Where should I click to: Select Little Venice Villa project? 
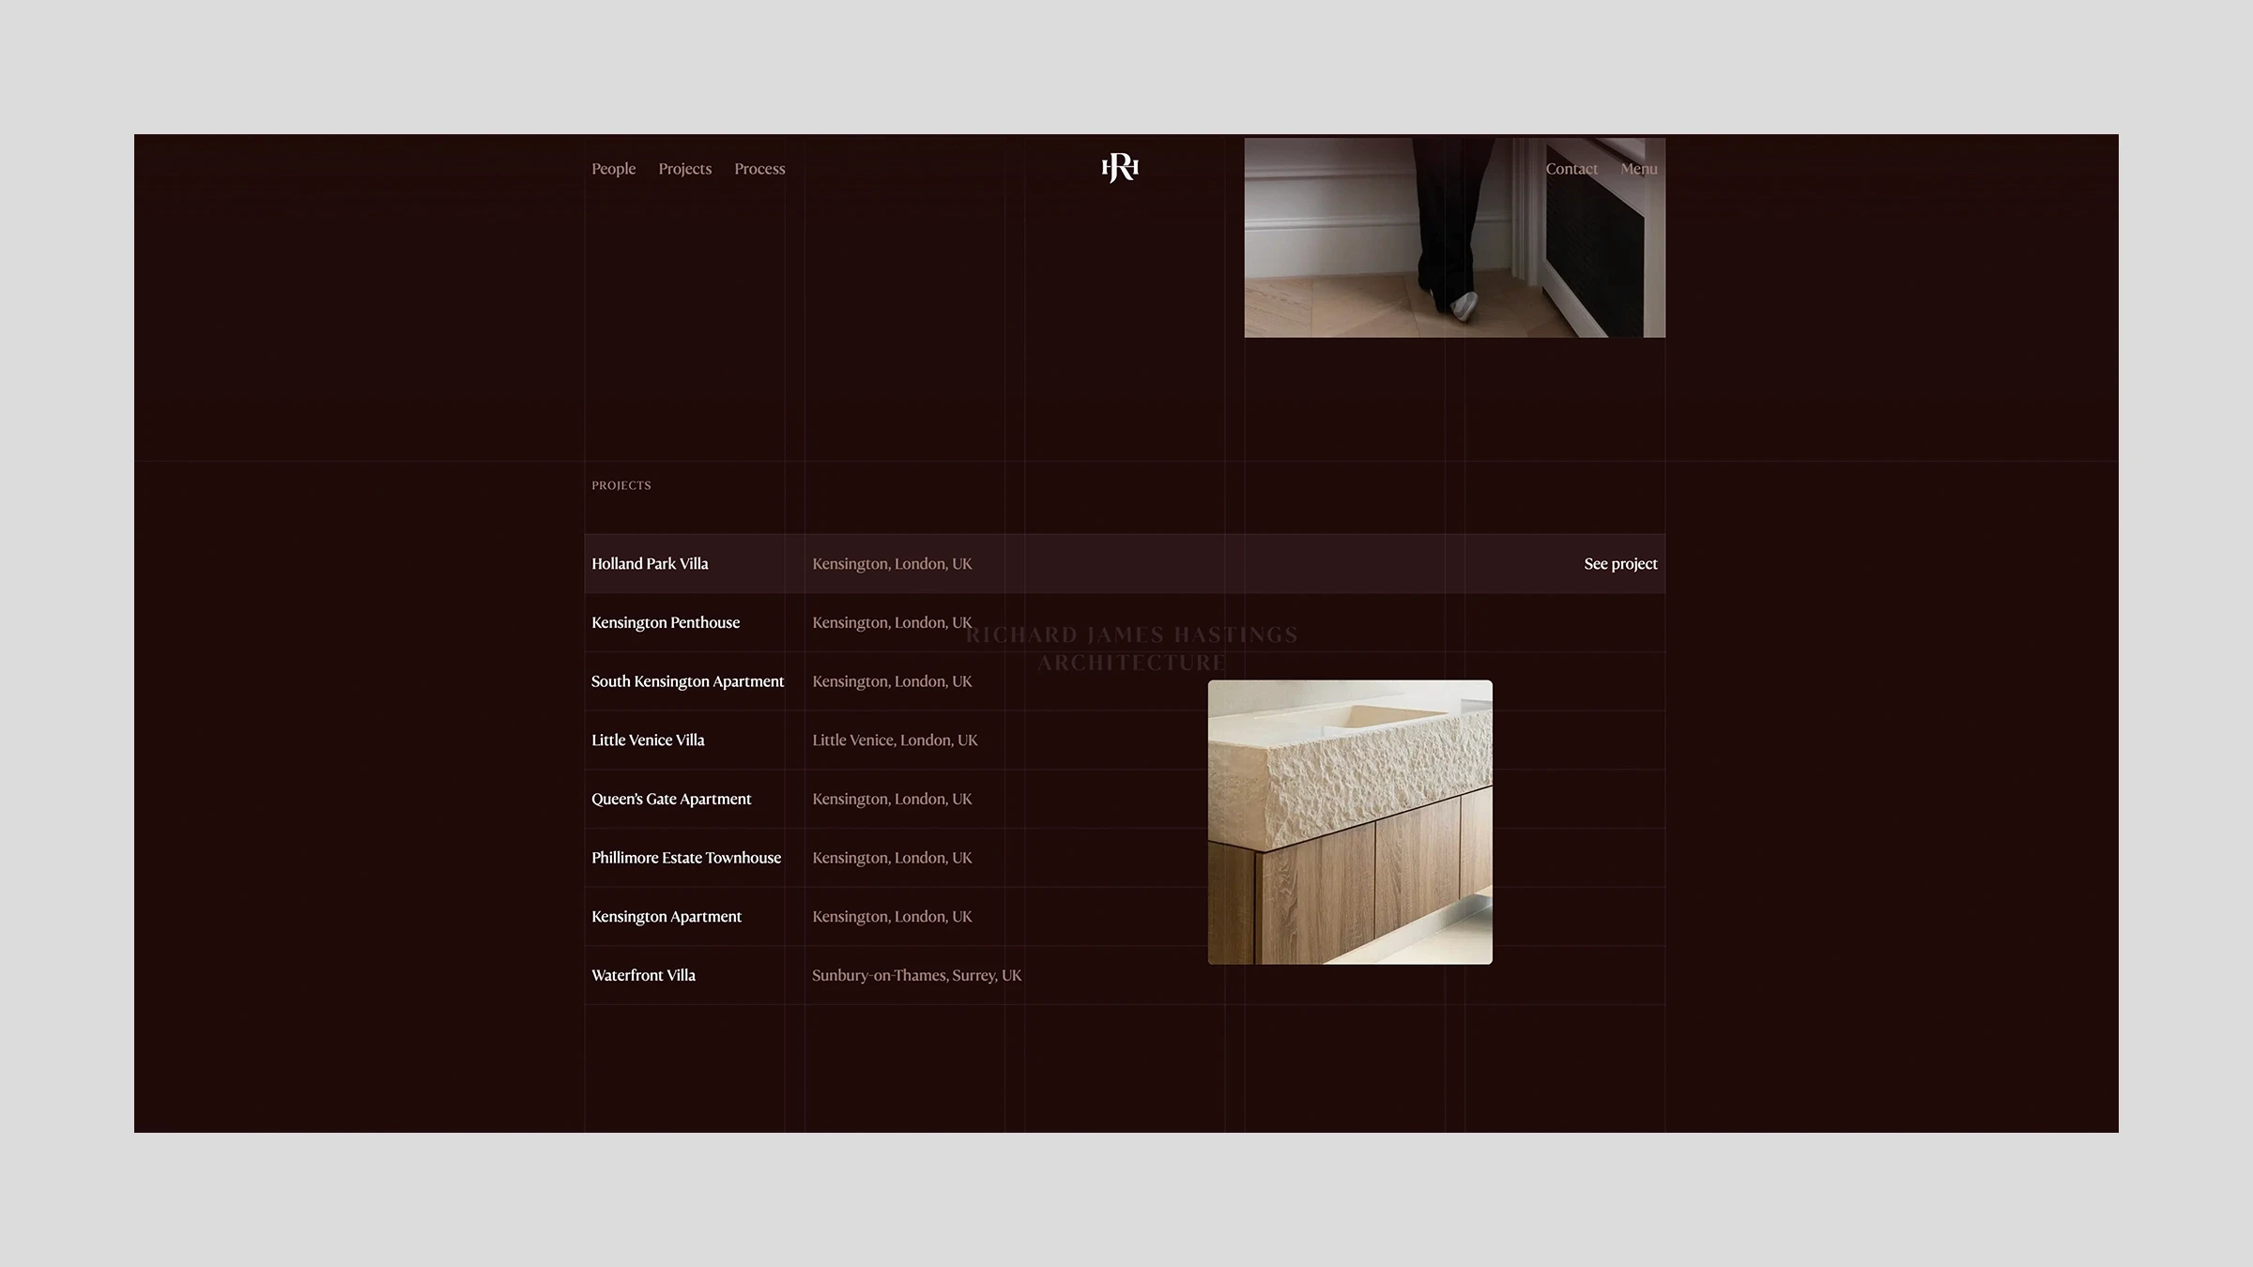(648, 740)
